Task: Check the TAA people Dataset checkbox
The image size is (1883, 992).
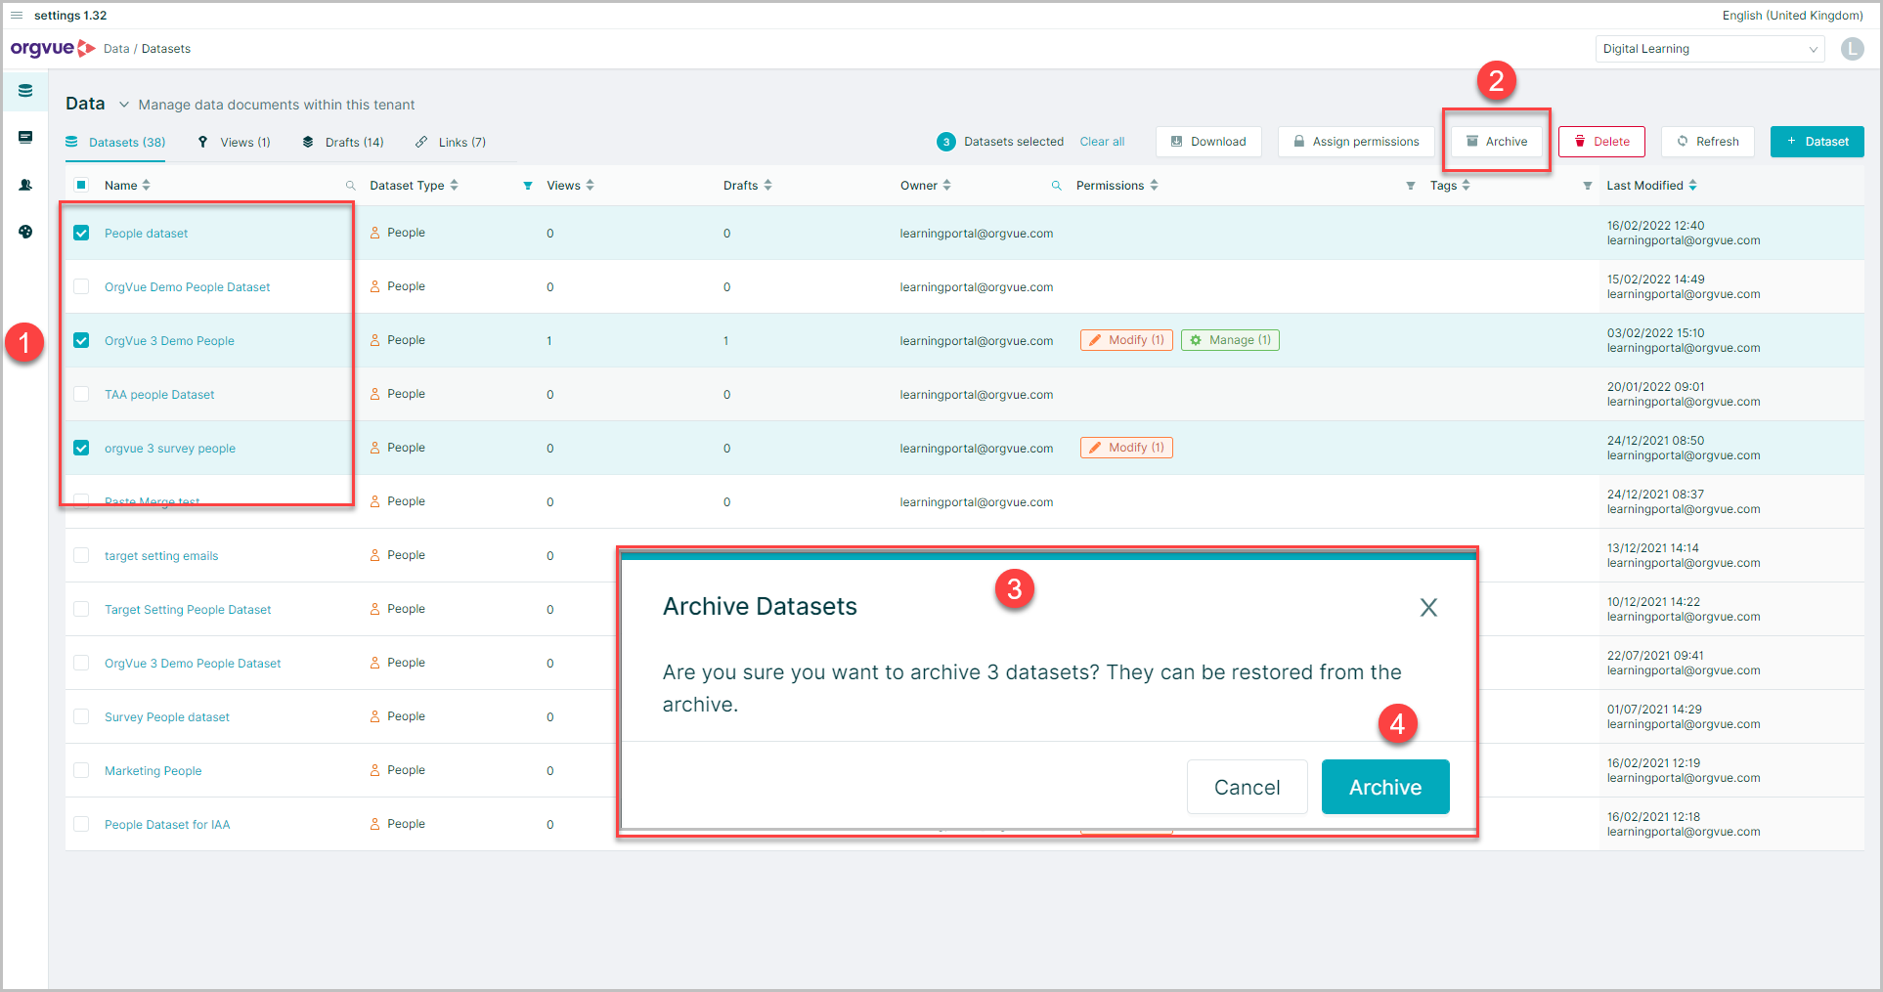Action: 81,394
